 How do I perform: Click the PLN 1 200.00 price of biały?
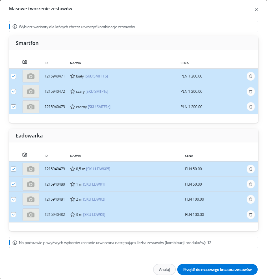[191, 76]
